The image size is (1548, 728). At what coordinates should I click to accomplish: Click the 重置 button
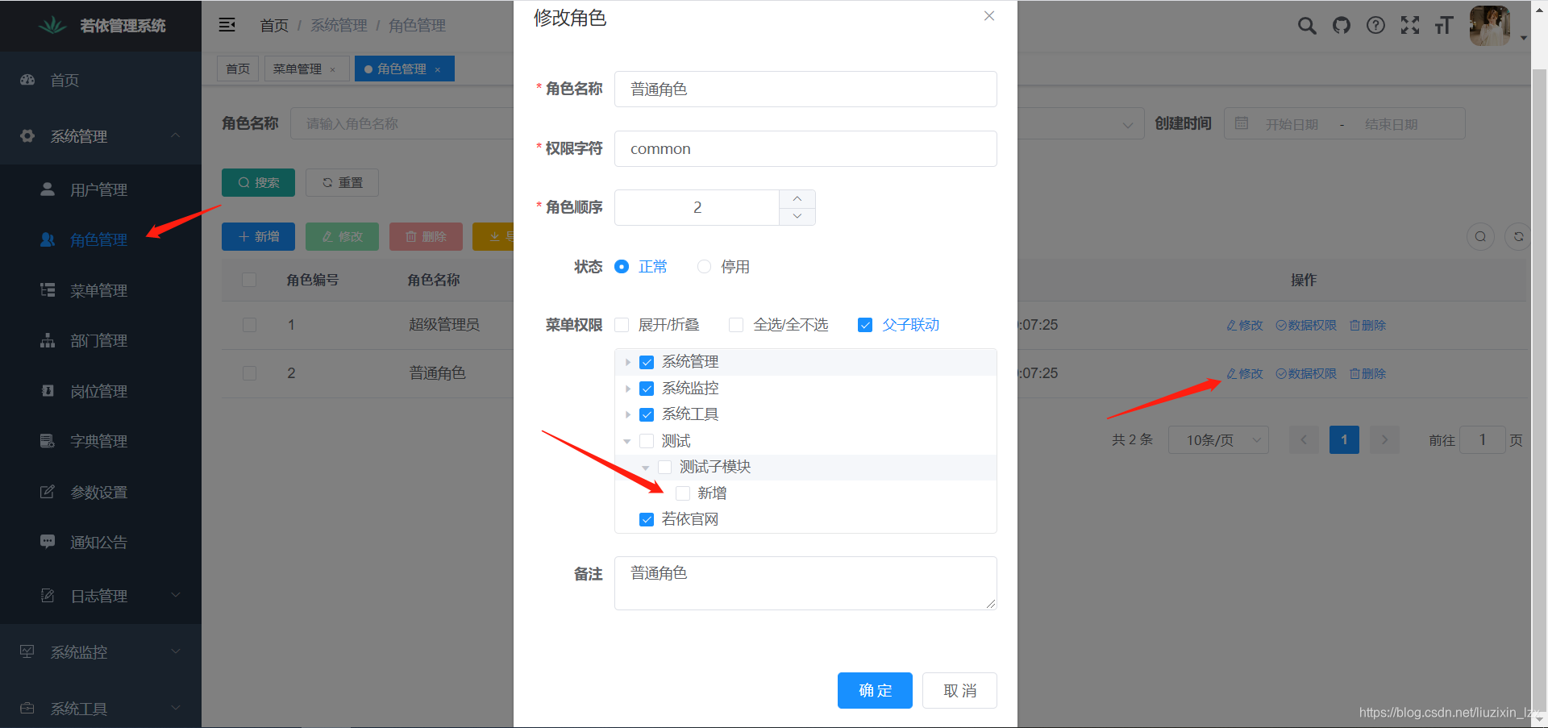click(342, 182)
